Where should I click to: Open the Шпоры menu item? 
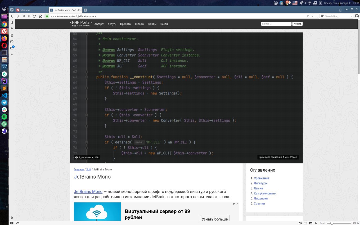[x=139, y=24]
